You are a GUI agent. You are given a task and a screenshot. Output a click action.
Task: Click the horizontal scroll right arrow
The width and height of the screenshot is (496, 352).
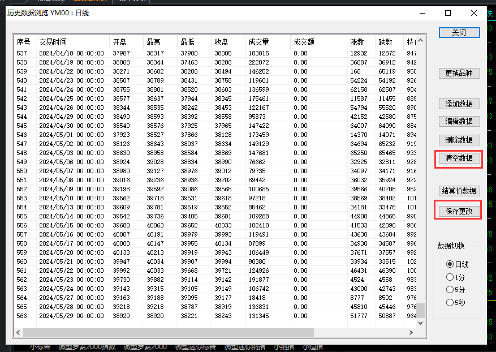(x=411, y=332)
